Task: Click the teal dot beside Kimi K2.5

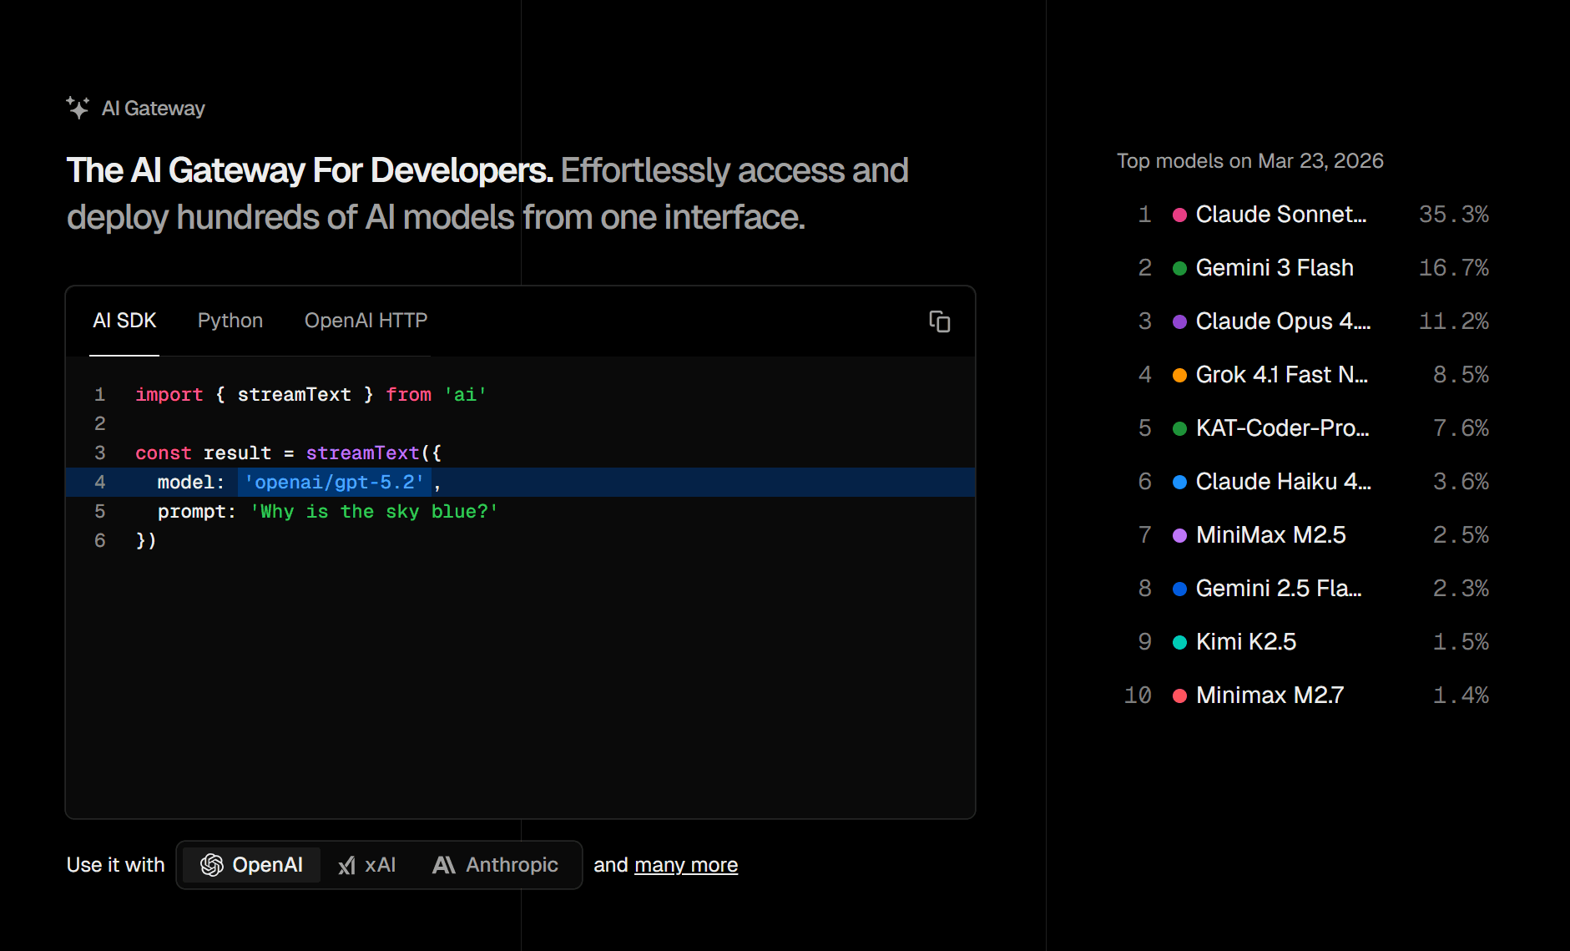Action: click(1179, 643)
